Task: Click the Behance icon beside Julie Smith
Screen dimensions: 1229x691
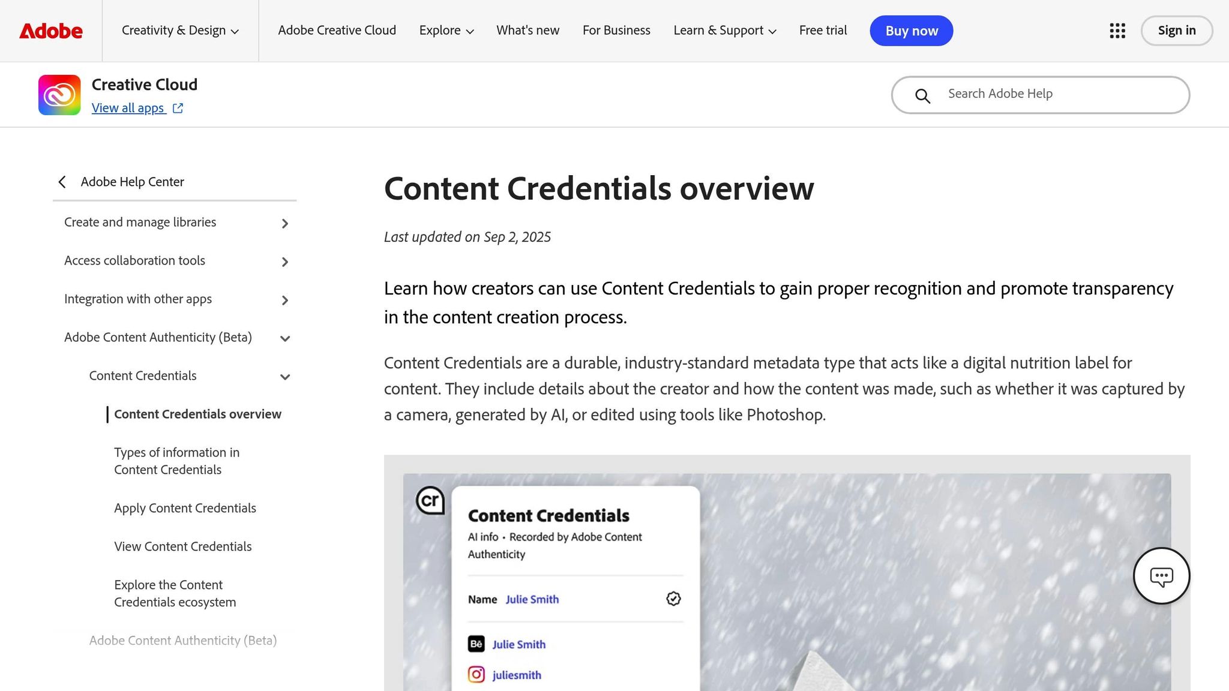Action: click(x=475, y=644)
